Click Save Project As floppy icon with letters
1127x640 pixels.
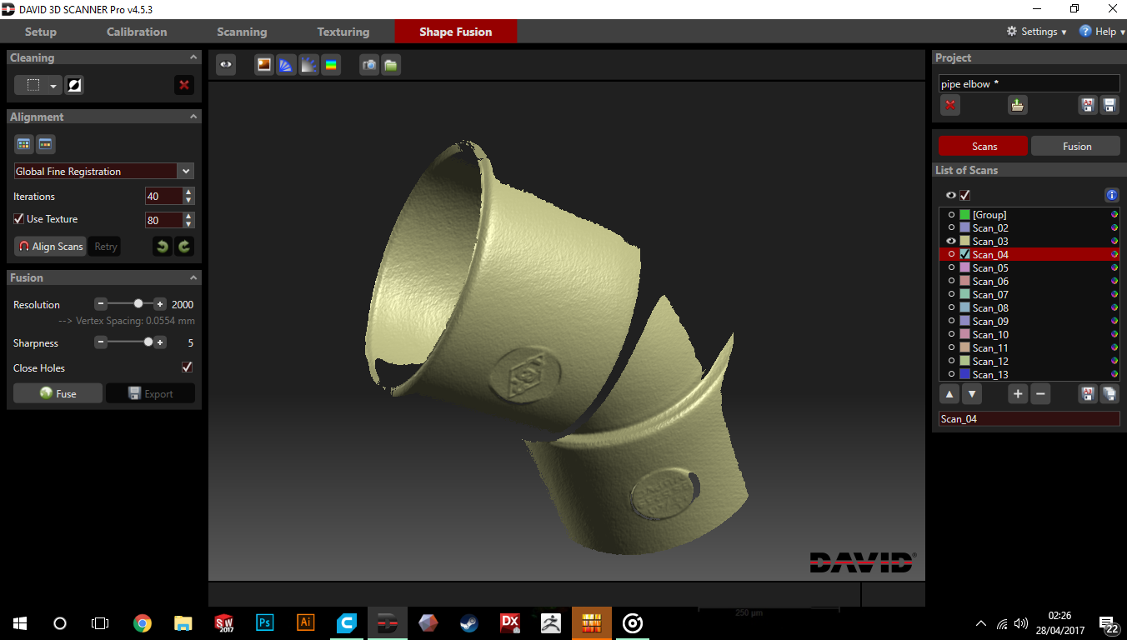(1088, 105)
